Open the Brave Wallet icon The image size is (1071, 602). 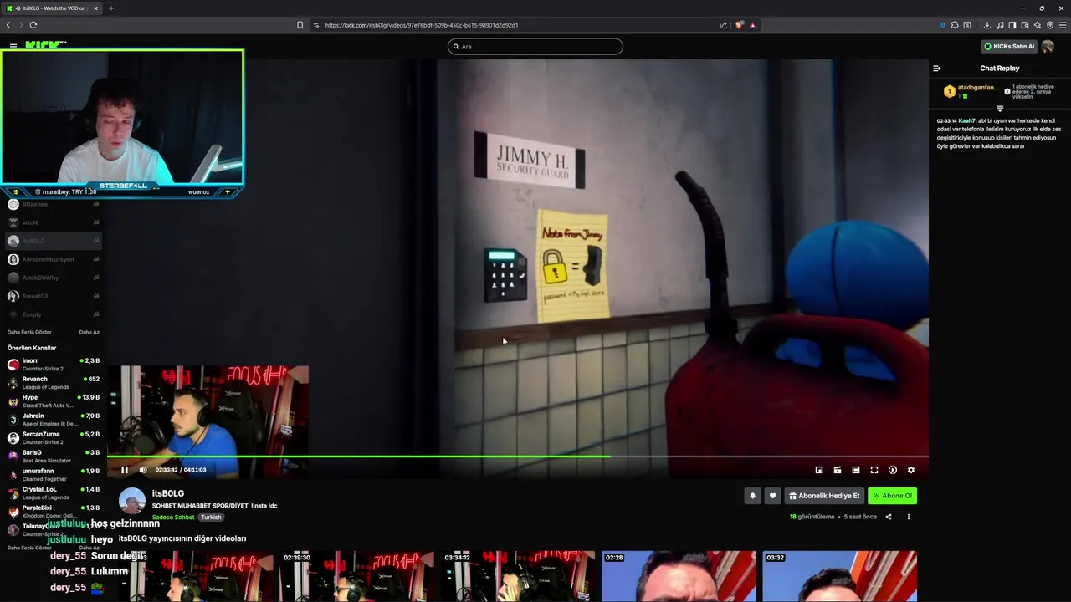click(x=1025, y=25)
